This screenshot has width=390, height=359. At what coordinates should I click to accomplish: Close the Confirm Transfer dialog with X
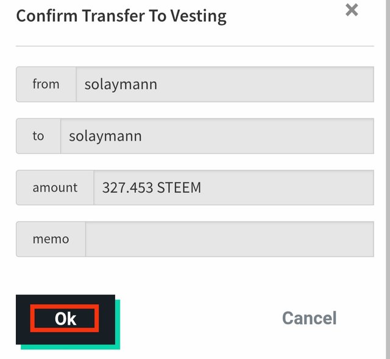pyautogui.click(x=352, y=10)
